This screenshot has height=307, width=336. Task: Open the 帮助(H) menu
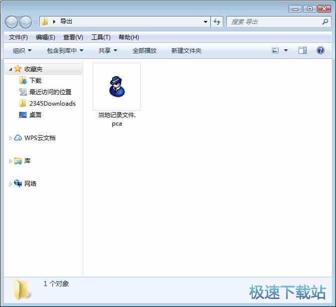coord(129,37)
